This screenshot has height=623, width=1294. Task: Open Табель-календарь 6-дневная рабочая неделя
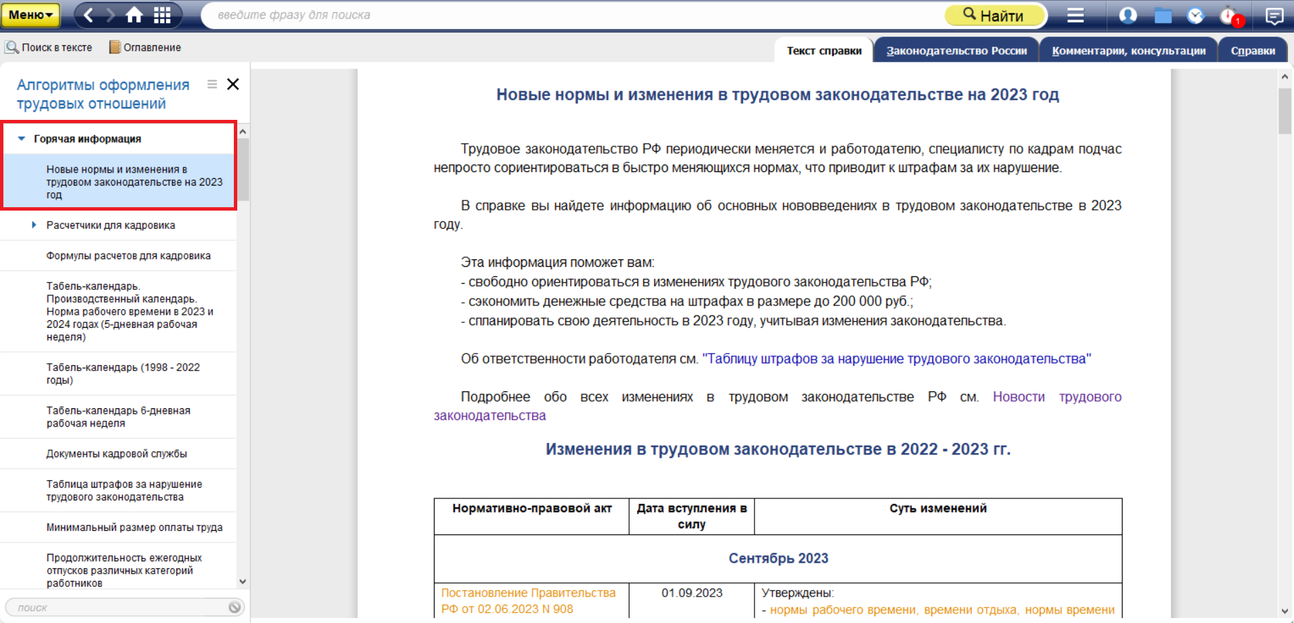(x=119, y=417)
